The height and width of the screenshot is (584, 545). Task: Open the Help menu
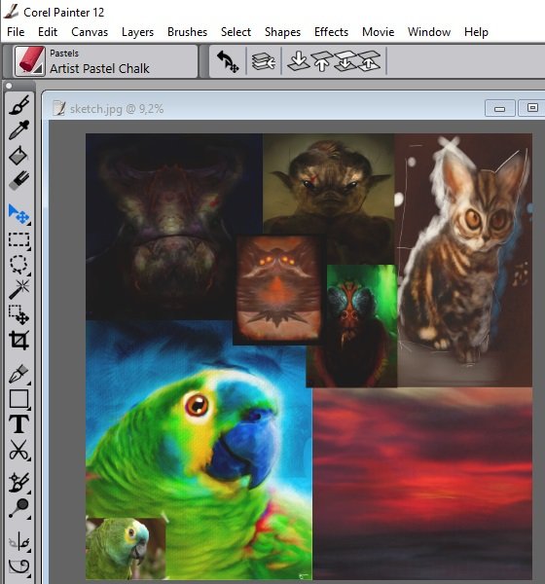point(476,32)
